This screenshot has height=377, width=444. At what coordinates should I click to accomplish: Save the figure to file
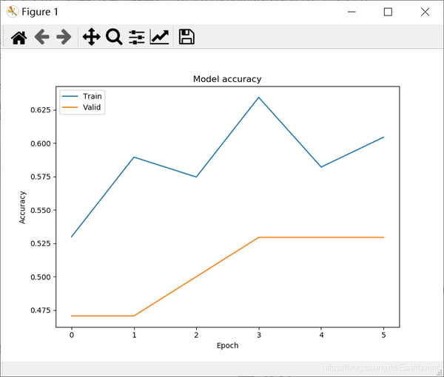coord(186,37)
